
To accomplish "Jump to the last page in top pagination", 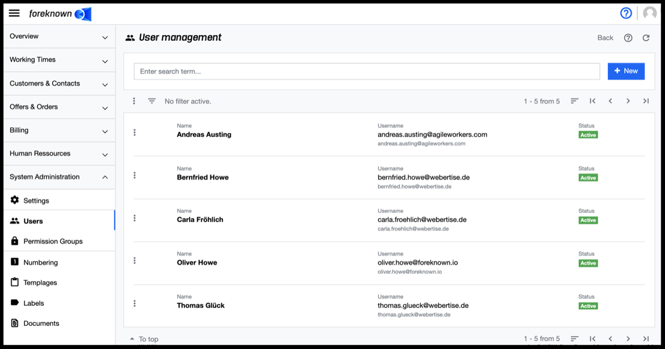I will (646, 101).
